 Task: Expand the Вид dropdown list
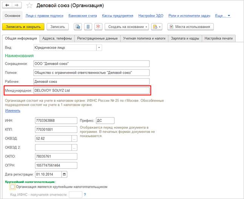click(99, 47)
